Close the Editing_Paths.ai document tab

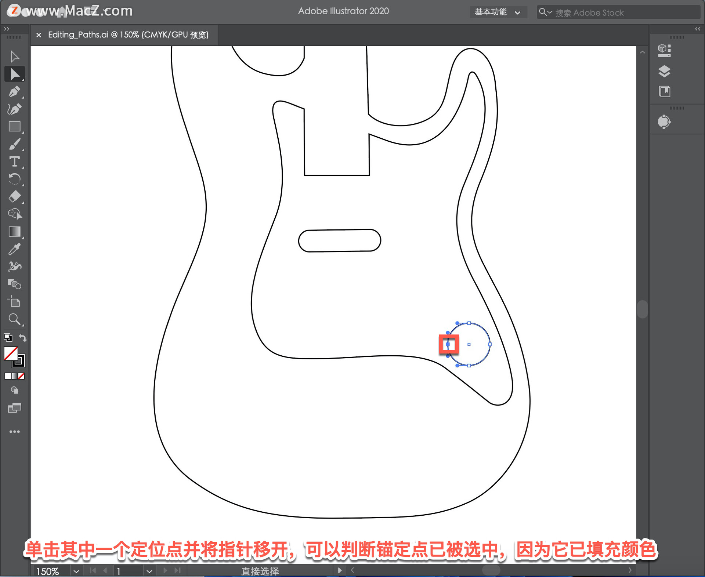click(x=39, y=35)
